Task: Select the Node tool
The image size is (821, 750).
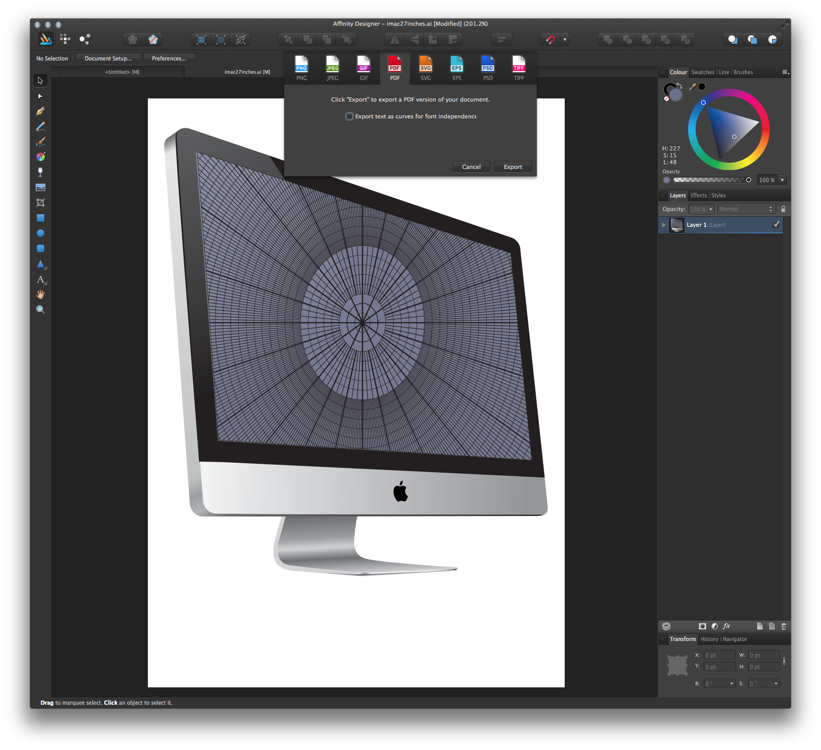Action: point(40,96)
